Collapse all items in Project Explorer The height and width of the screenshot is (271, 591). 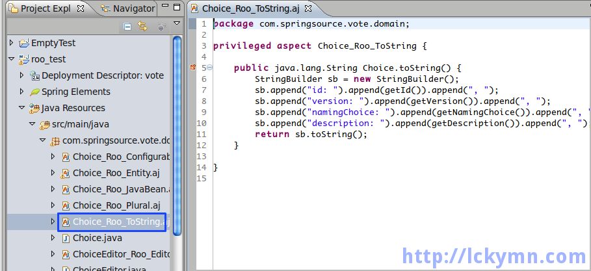(x=127, y=27)
